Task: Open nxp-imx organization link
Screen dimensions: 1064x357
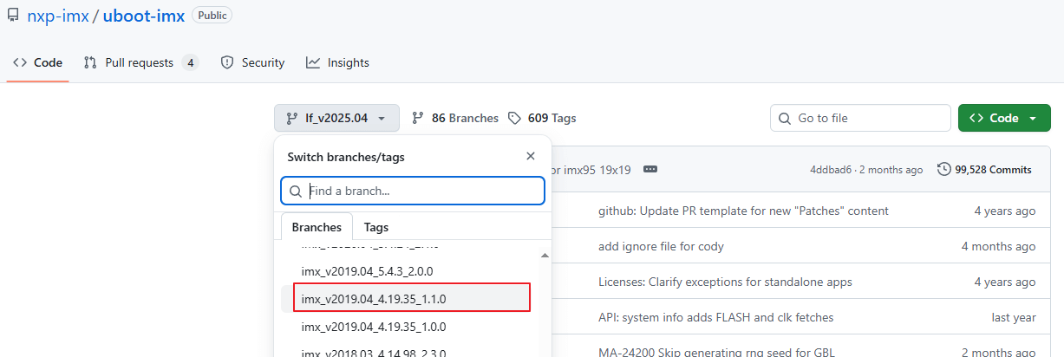Action: click(58, 16)
